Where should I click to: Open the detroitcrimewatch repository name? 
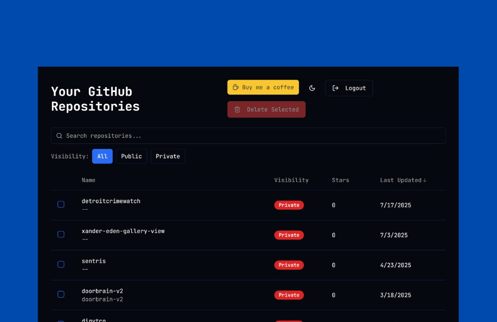[110, 201]
